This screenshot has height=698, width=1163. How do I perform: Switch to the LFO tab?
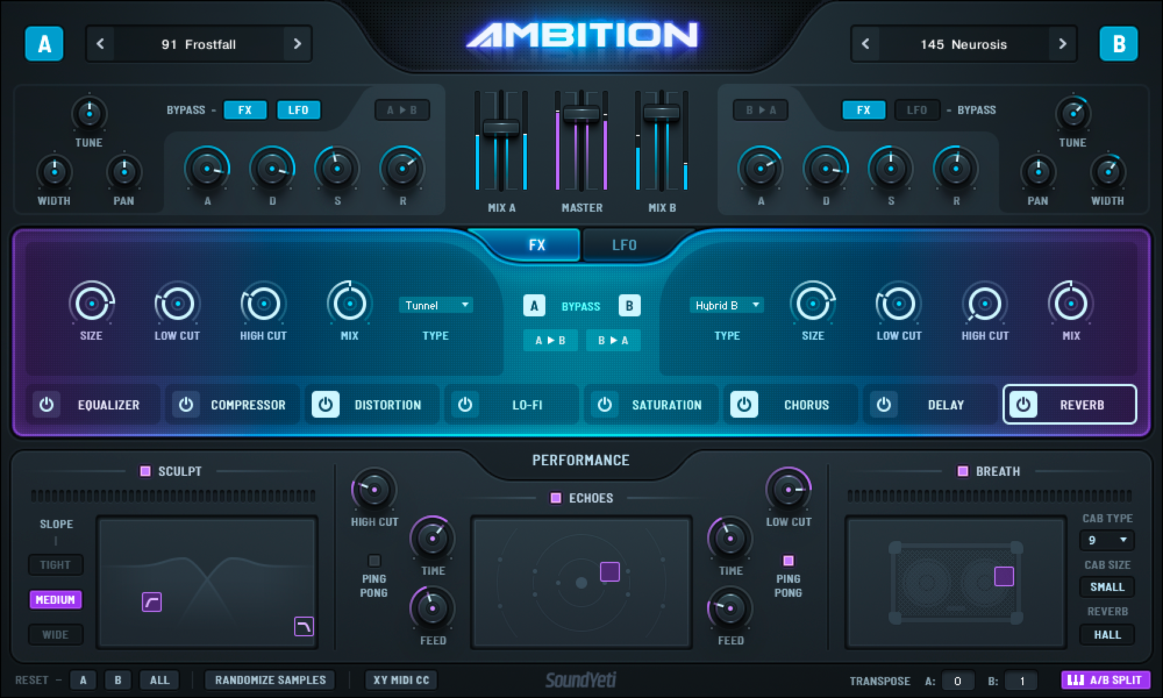(x=624, y=245)
